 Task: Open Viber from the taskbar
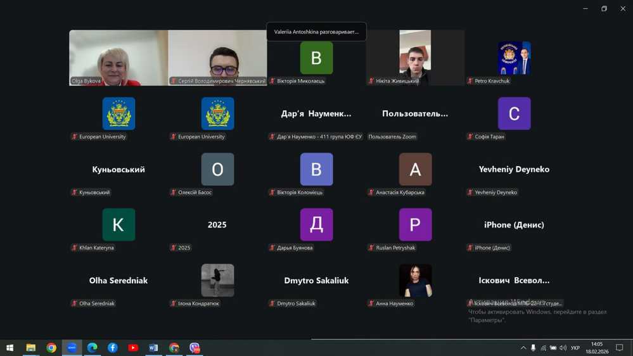(195, 348)
